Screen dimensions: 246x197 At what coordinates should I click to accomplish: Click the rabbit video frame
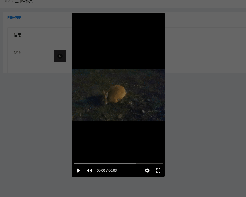pos(118,95)
